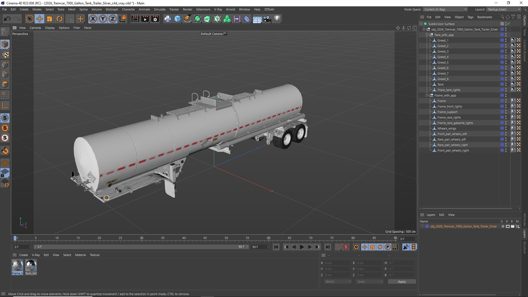Click the Floor grid object icon
The height and width of the screenshot is (297, 528).
click(257, 19)
